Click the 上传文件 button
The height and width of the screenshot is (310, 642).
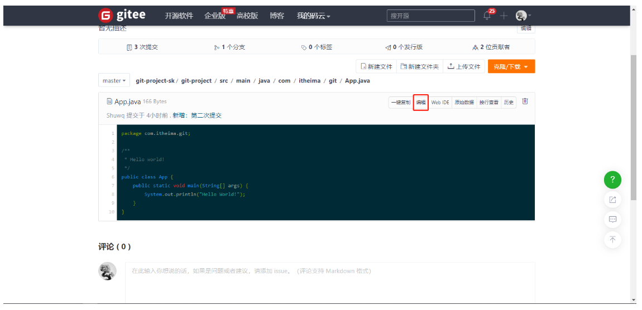(464, 67)
